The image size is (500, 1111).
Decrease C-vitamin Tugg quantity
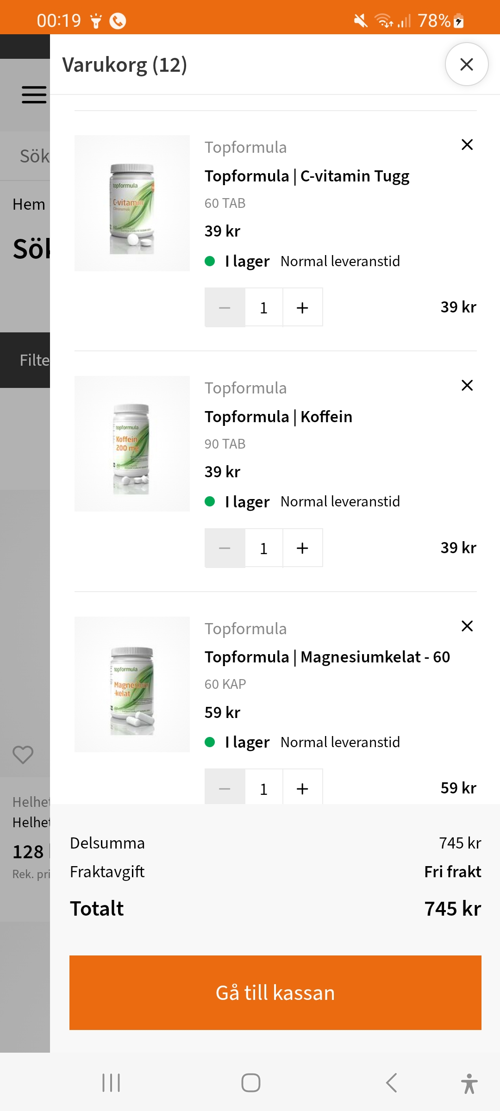point(225,307)
